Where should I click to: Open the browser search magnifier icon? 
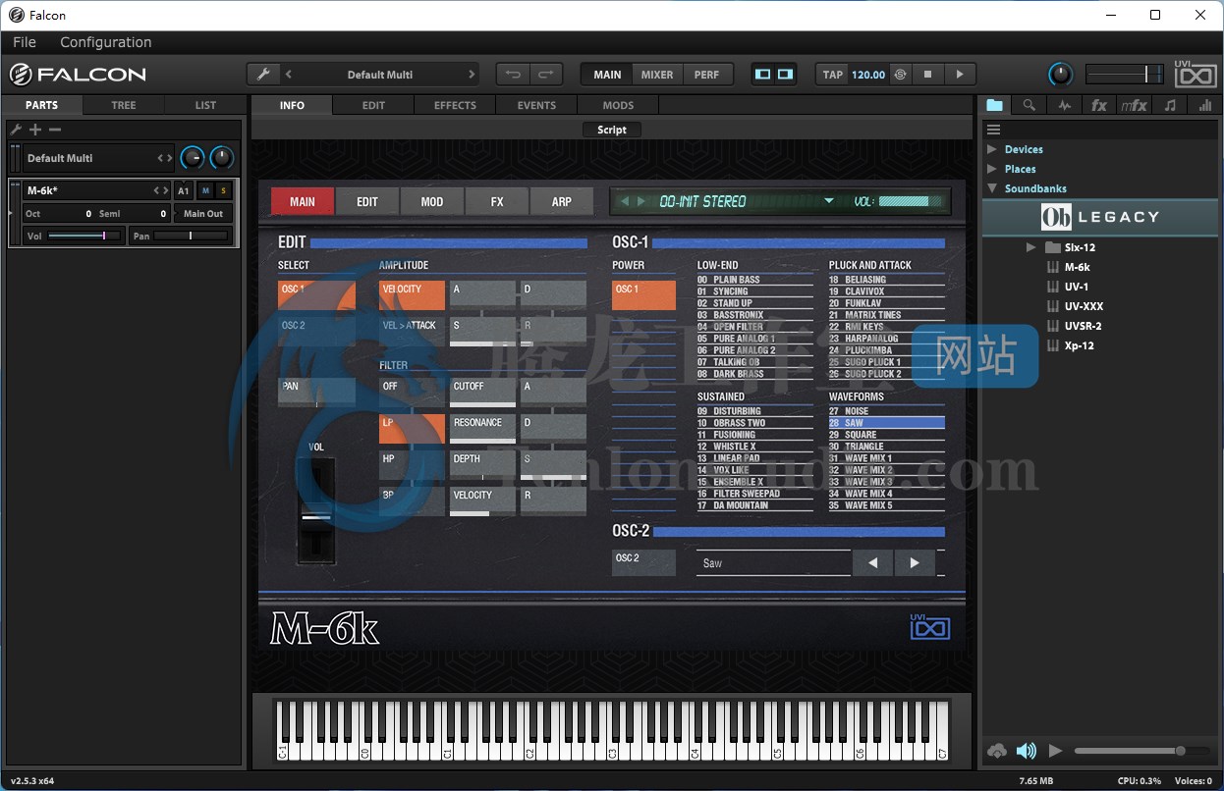1029,105
